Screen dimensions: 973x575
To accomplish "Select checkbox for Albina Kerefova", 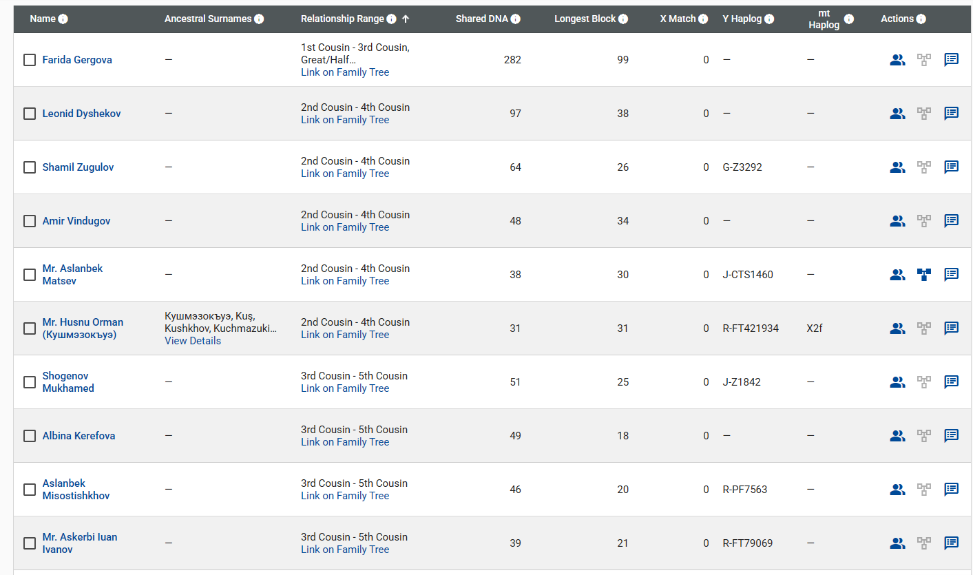I will click(x=30, y=436).
